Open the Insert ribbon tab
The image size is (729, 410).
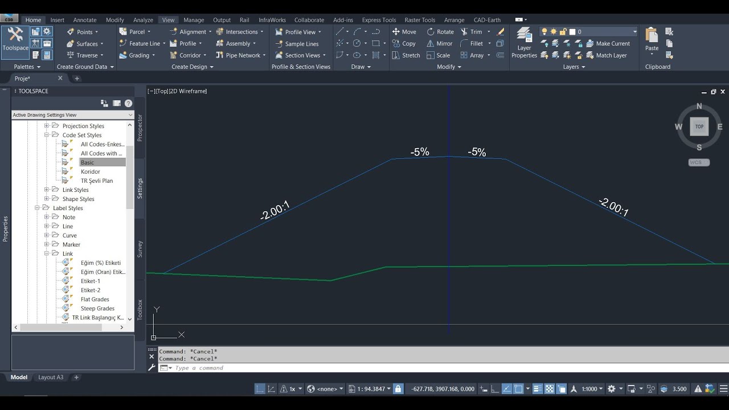[57, 20]
